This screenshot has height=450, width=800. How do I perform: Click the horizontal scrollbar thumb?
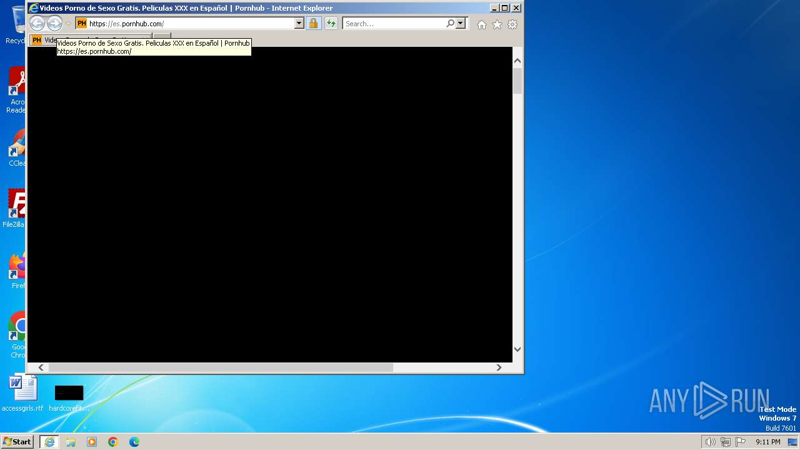point(221,367)
